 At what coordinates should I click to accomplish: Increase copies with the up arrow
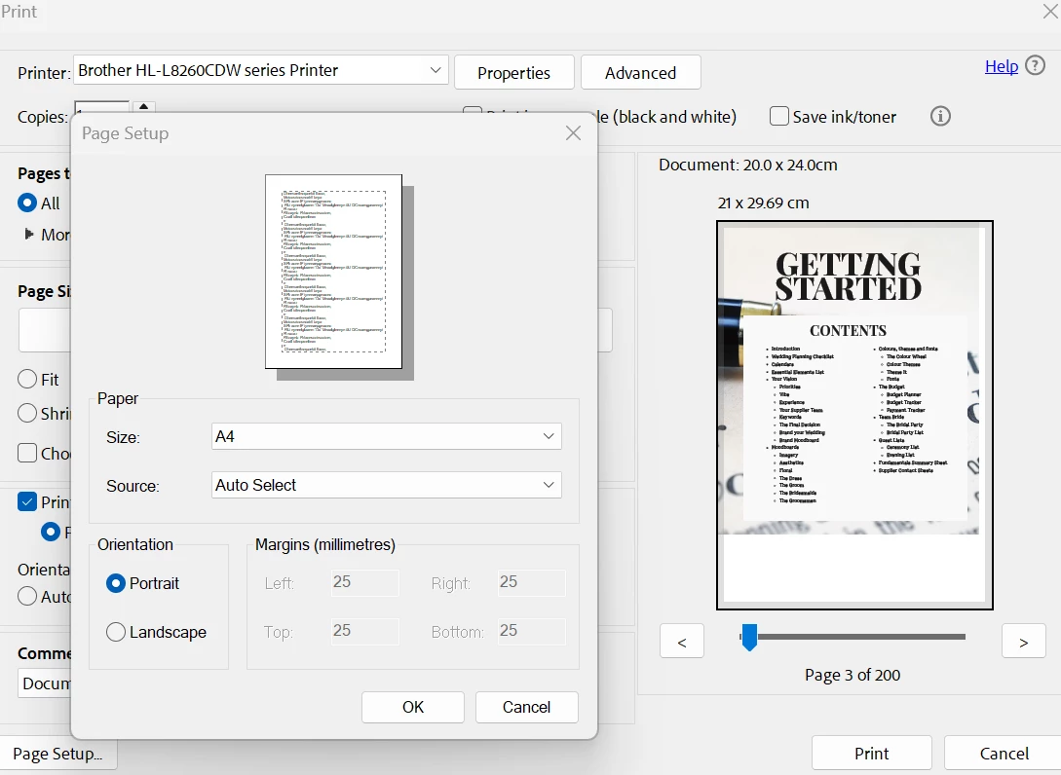143,107
